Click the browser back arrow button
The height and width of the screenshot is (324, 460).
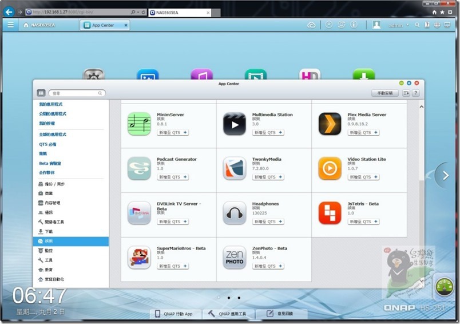(x=9, y=12)
